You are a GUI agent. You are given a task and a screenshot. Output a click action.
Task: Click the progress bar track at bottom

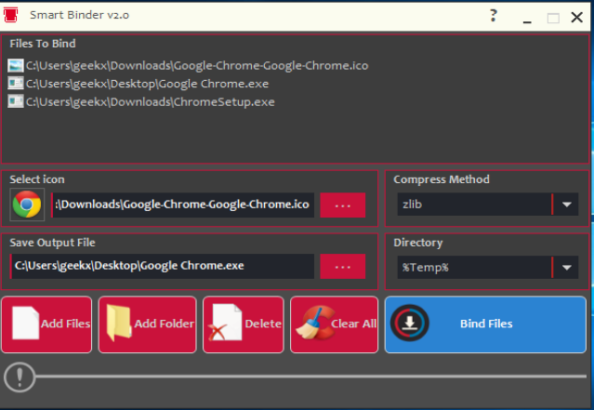click(310, 377)
